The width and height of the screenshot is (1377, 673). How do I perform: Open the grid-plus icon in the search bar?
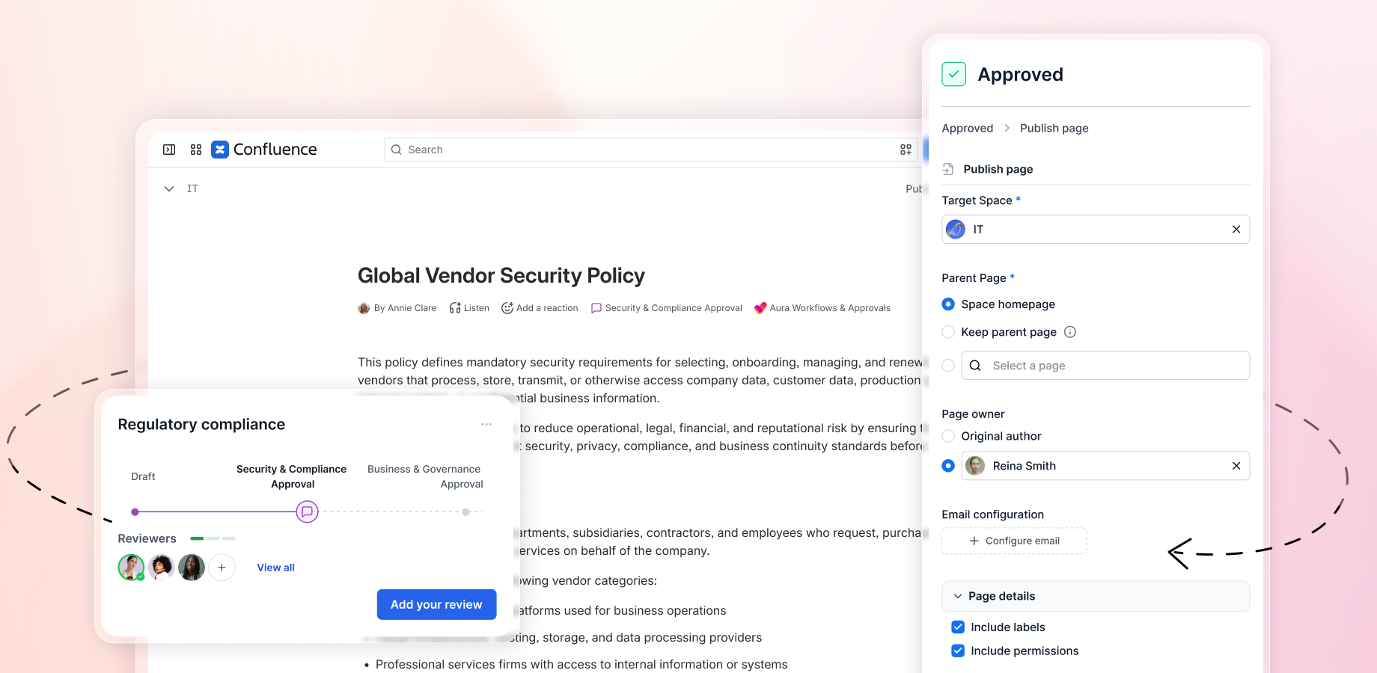pyautogui.click(x=906, y=150)
